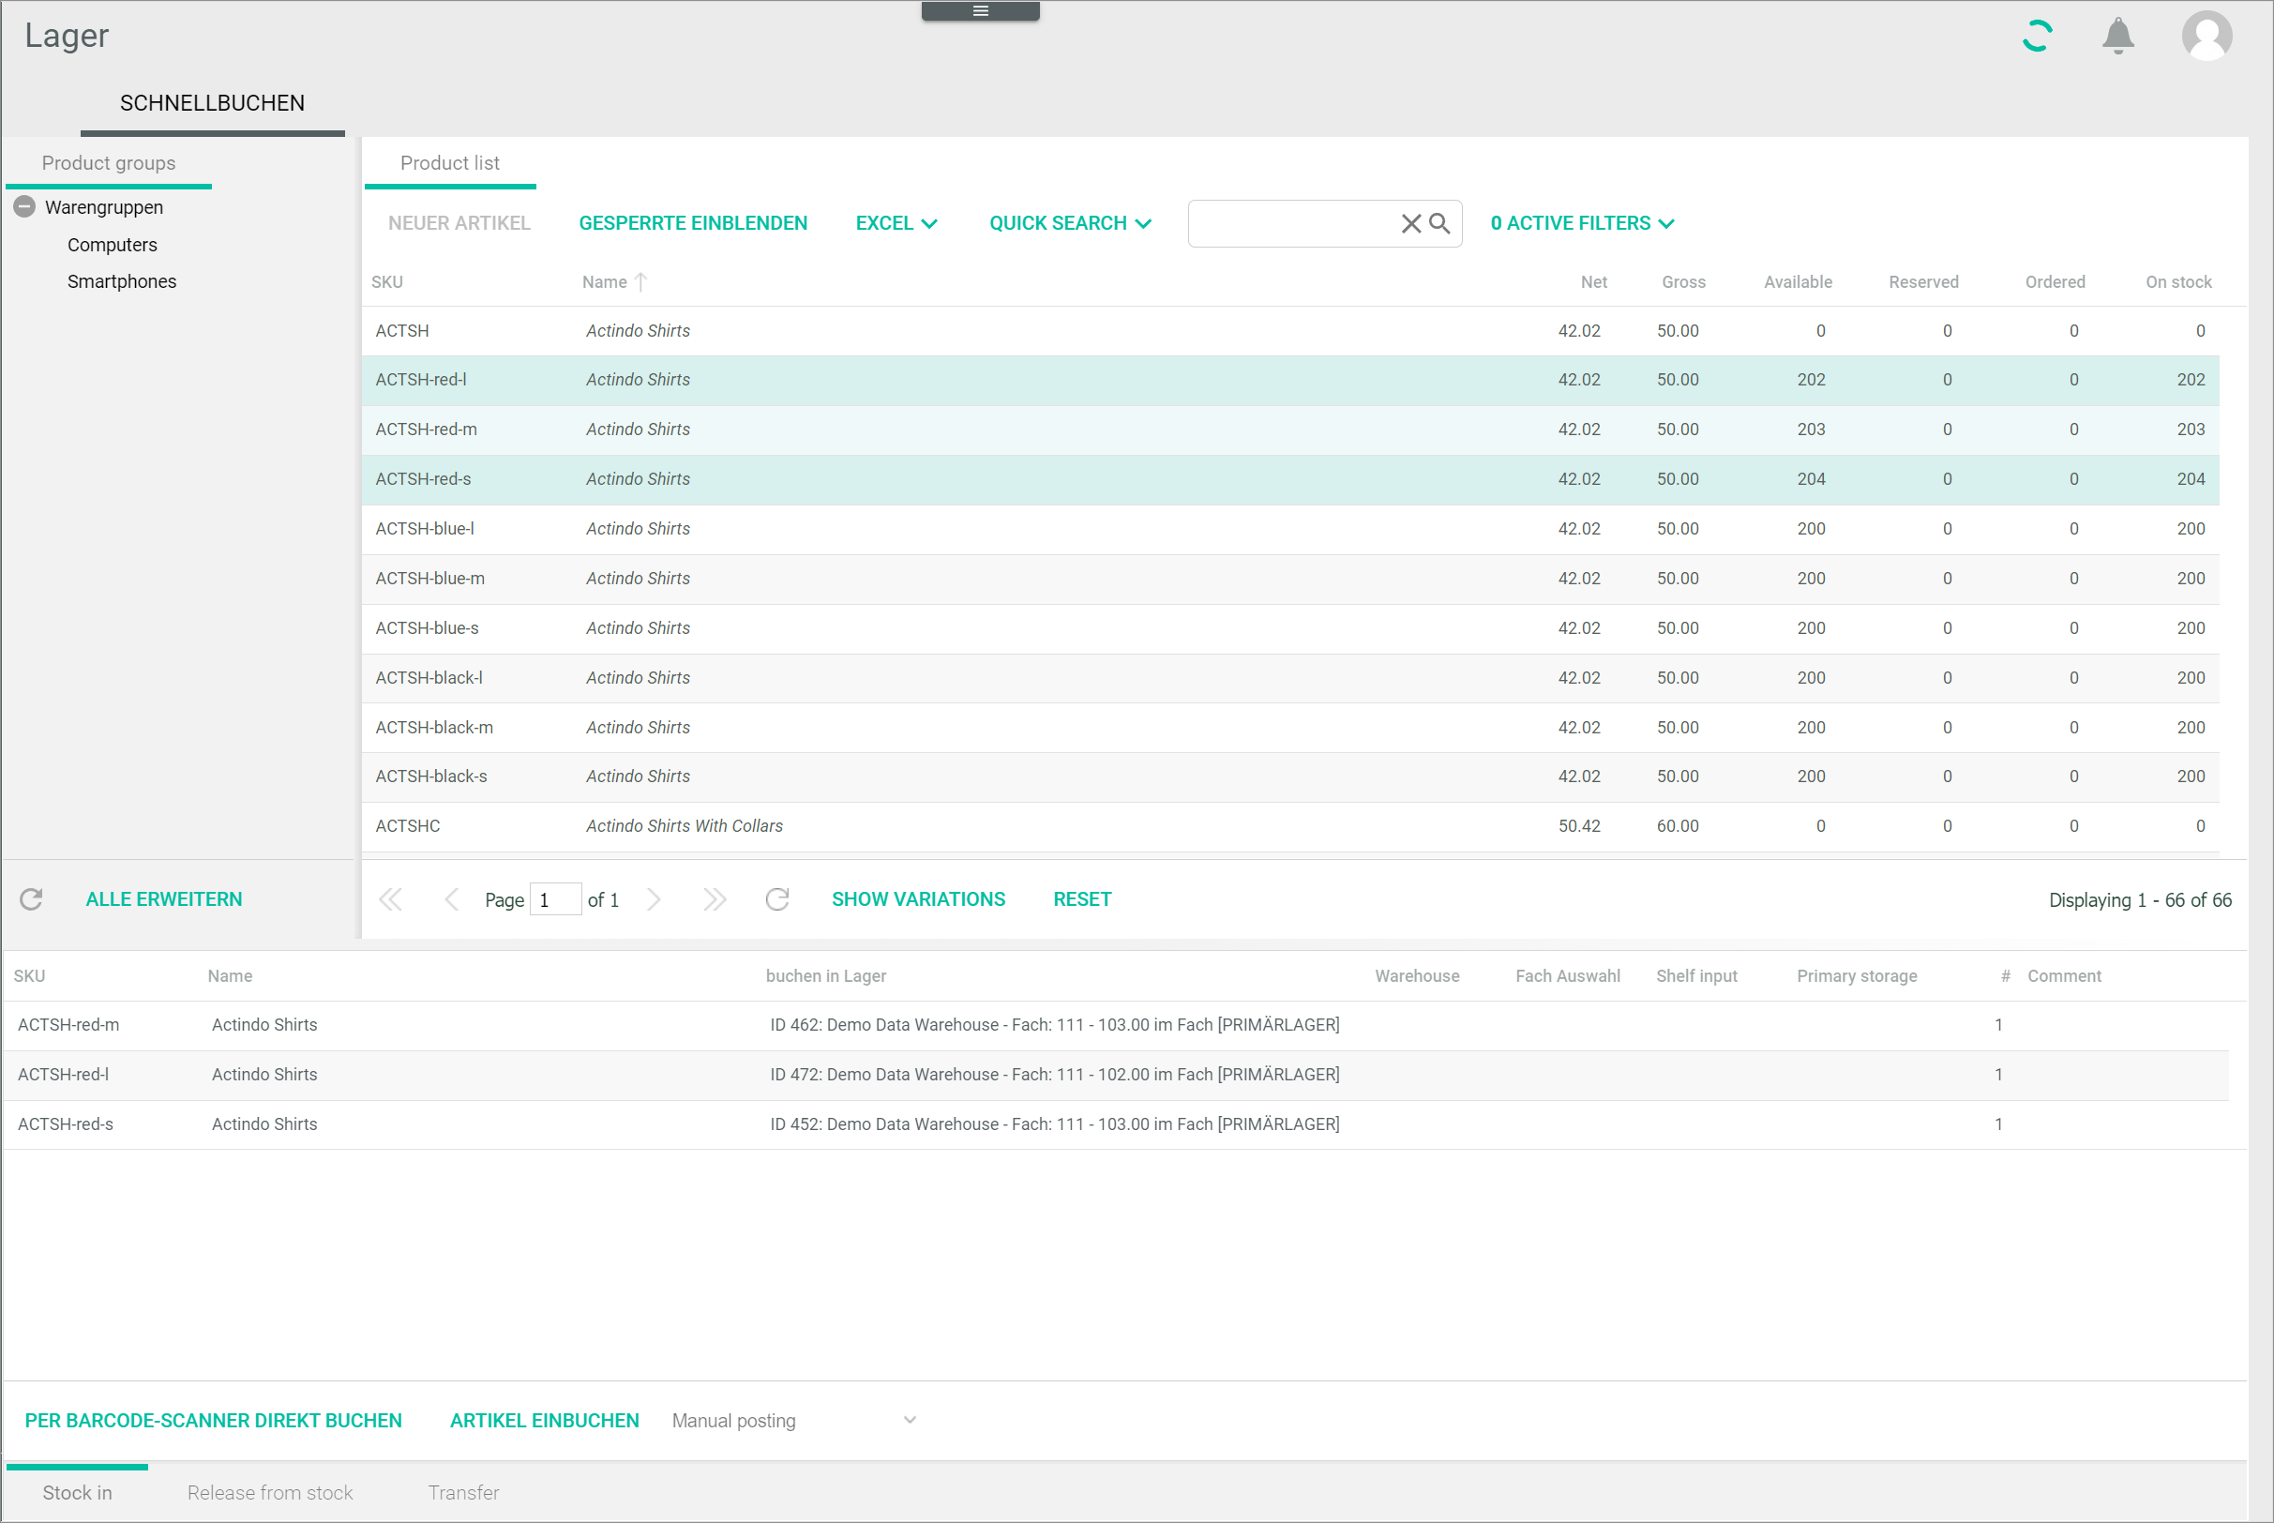The height and width of the screenshot is (1523, 2274).
Task: Select the ACTSH-black-m row
Action: pyautogui.click(x=1290, y=728)
